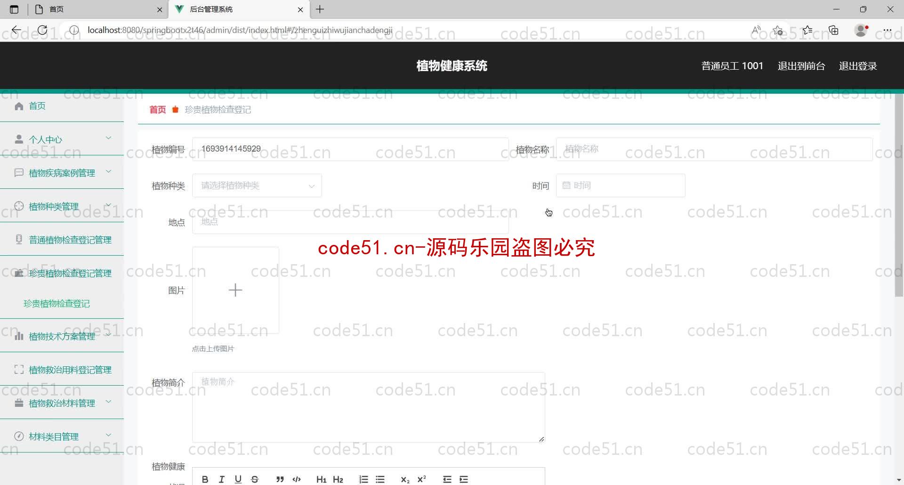Open a new browser tab
The height and width of the screenshot is (485, 904).
click(320, 9)
